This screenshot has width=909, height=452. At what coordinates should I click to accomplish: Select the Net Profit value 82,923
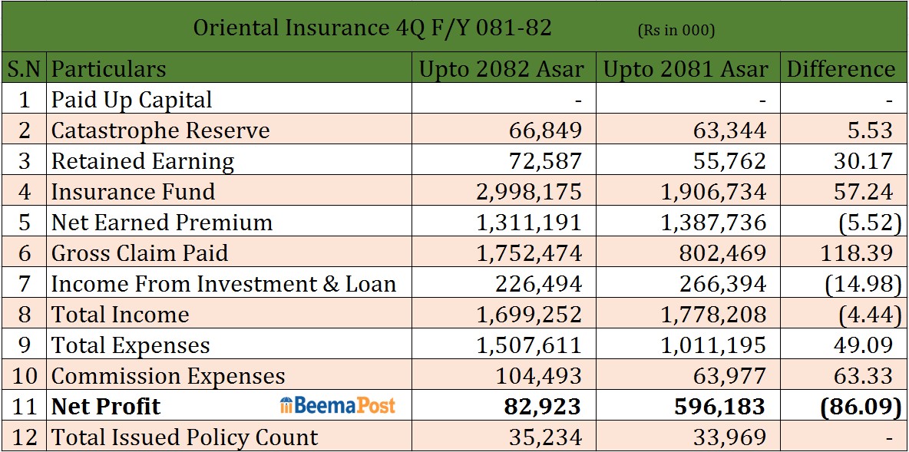pyautogui.click(x=544, y=407)
